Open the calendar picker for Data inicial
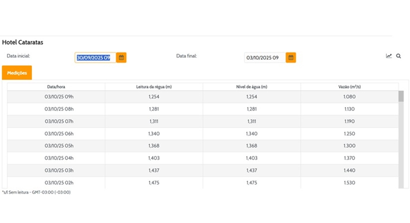 [x=121, y=58]
